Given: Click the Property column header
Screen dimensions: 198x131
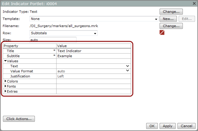Looking at the screenshot, I should coord(30,46).
